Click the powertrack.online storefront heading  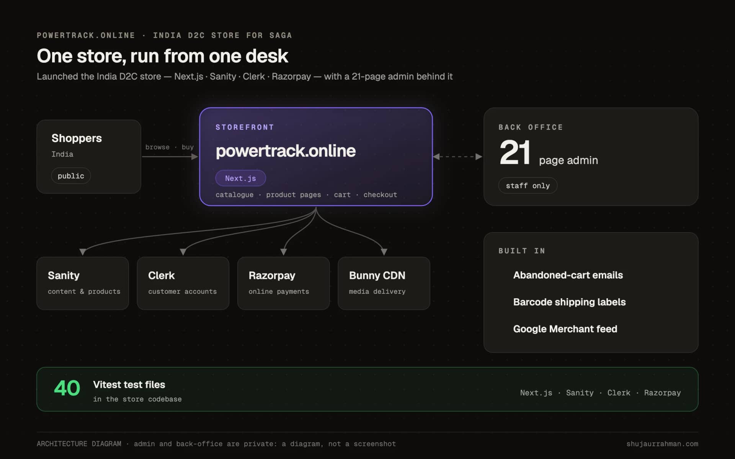[x=286, y=151]
